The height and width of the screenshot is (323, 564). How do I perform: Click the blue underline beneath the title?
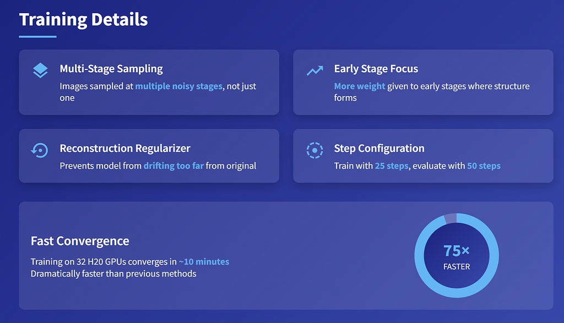point(38,37)
